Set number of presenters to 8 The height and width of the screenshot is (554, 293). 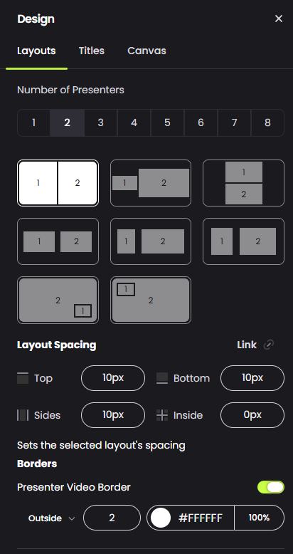tap(267, 122)
